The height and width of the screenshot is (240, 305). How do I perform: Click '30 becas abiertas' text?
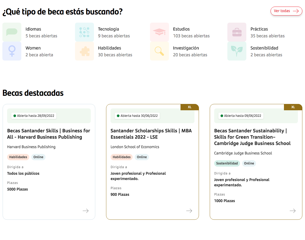tap(115, 55)
